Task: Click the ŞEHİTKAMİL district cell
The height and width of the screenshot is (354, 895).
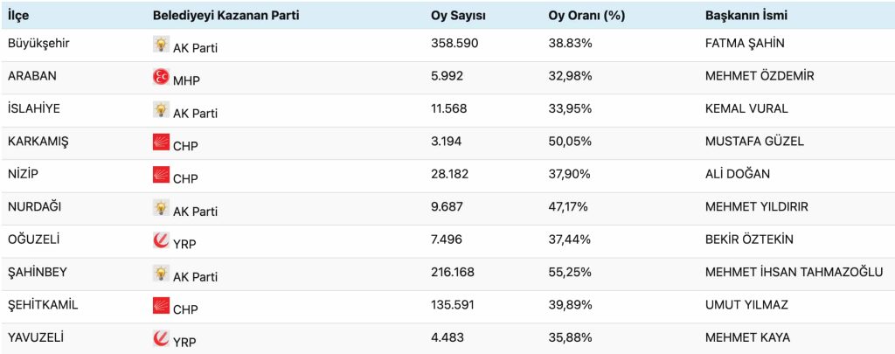Action: pos(43,304)
